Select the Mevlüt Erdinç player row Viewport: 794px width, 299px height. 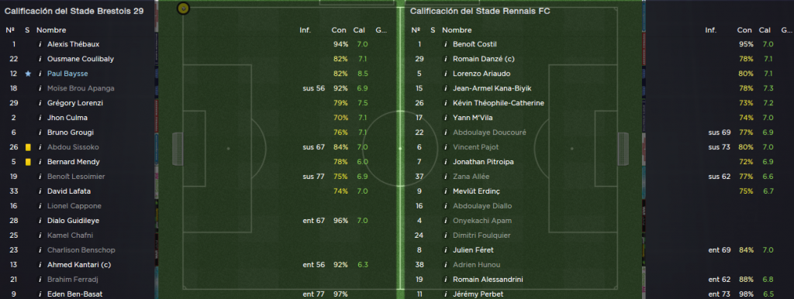coord(595,191)
